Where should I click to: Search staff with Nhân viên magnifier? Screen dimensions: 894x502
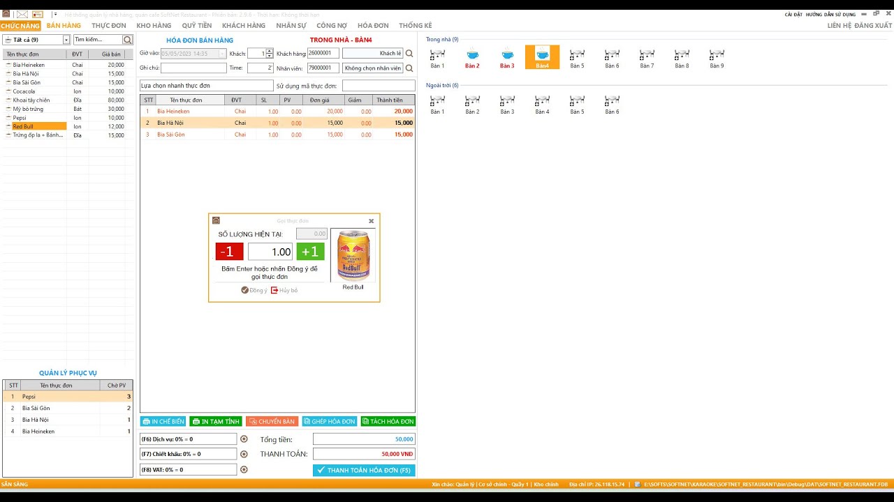pos(409,68)
